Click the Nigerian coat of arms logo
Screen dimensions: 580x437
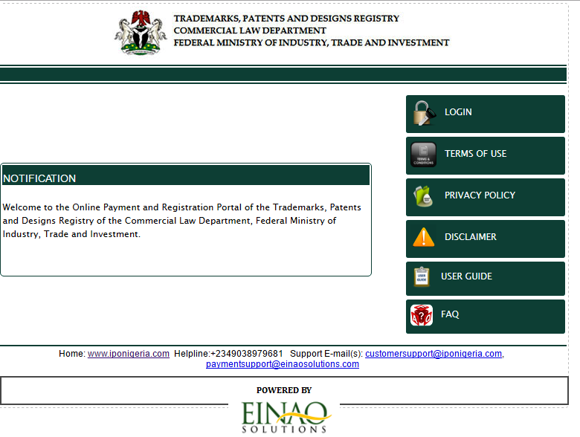[x=139, y=32]
